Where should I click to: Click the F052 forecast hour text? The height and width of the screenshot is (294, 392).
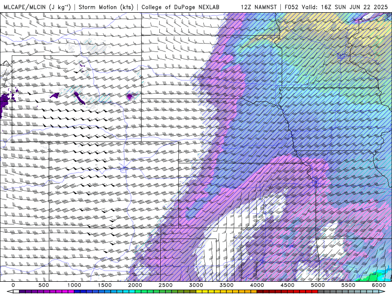click(x=292, y=7)
